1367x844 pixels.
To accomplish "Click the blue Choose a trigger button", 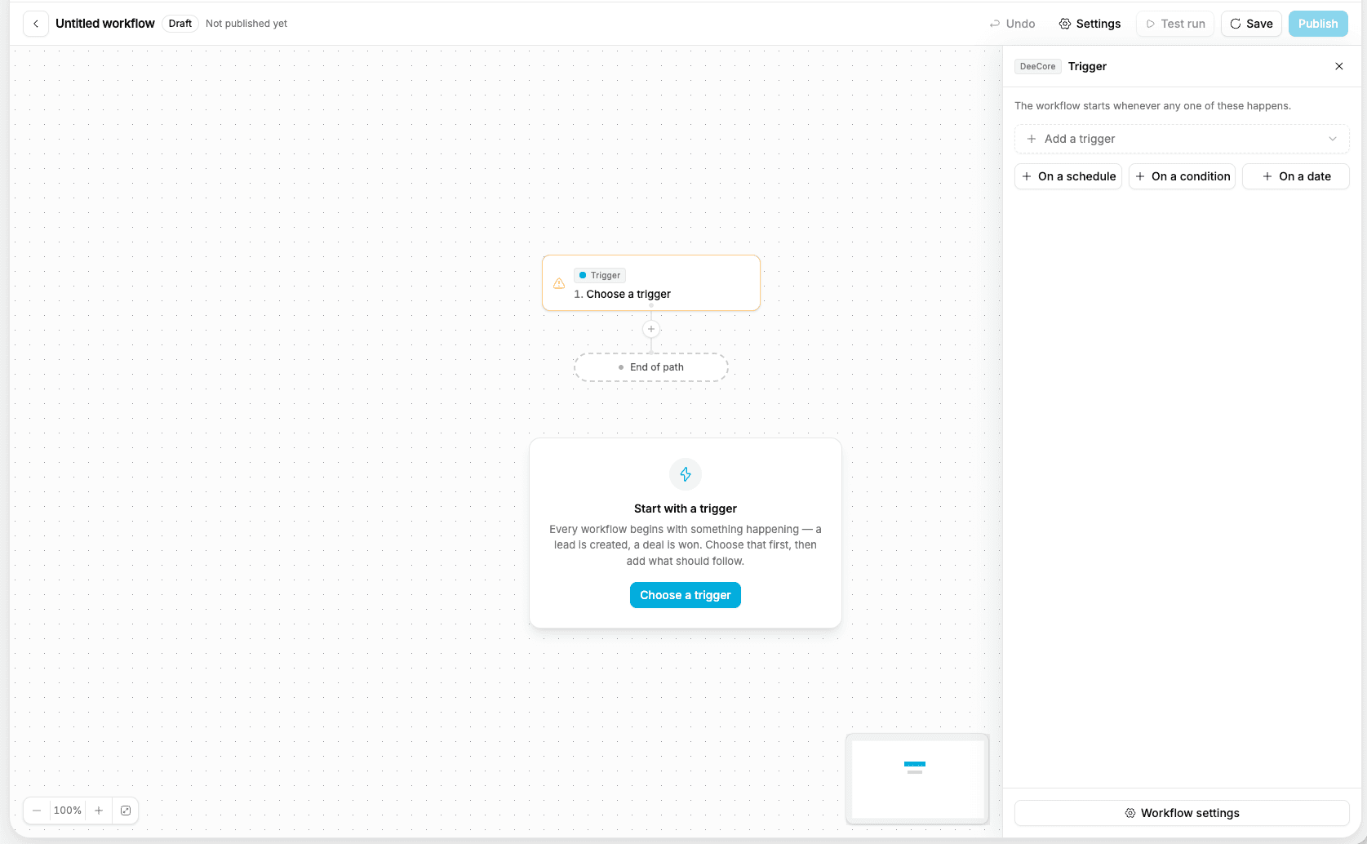I will click(686, 595).
